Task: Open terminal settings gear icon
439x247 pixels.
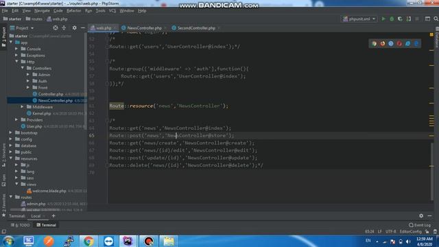Action: point(421,215)
